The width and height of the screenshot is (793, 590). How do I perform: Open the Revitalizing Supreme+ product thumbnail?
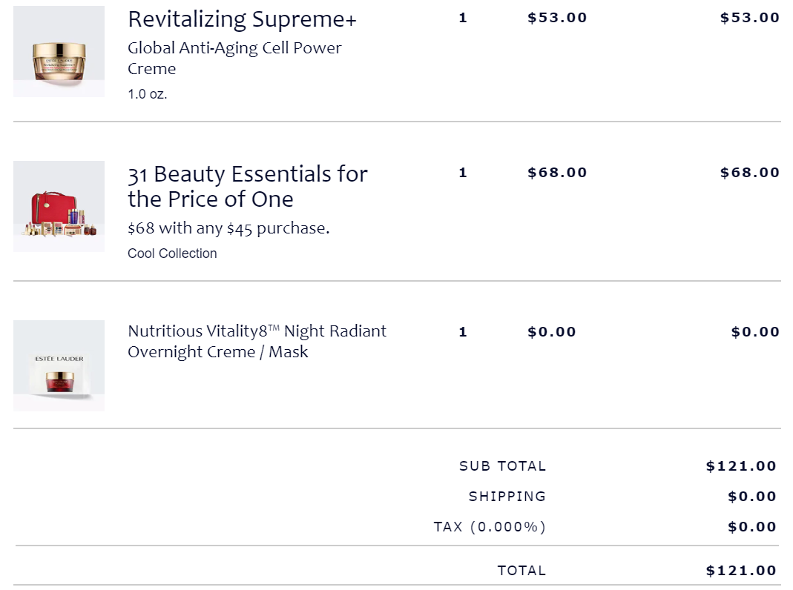click(59, 52)
